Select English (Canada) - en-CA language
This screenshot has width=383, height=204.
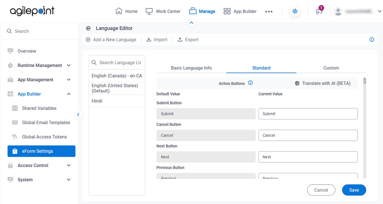click(117, 76)
